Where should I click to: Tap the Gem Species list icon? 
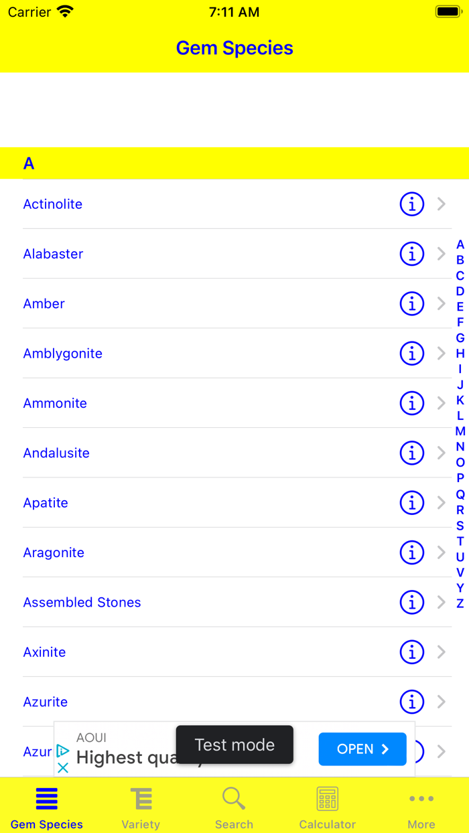click(46, 798)
